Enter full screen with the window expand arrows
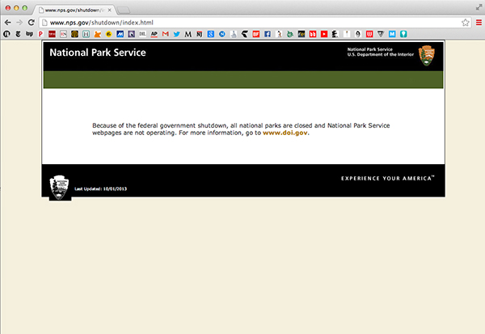The width and height of the screenshot is (485, 334). click(479, 8)
